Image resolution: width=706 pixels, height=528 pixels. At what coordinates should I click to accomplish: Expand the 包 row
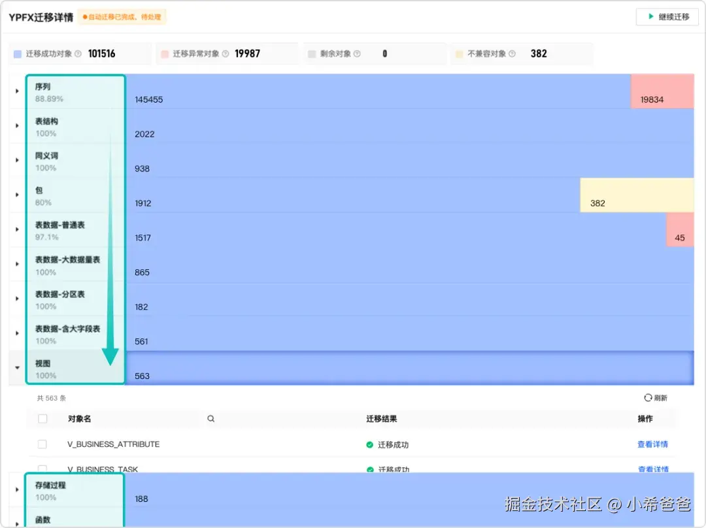coord(17,195)
